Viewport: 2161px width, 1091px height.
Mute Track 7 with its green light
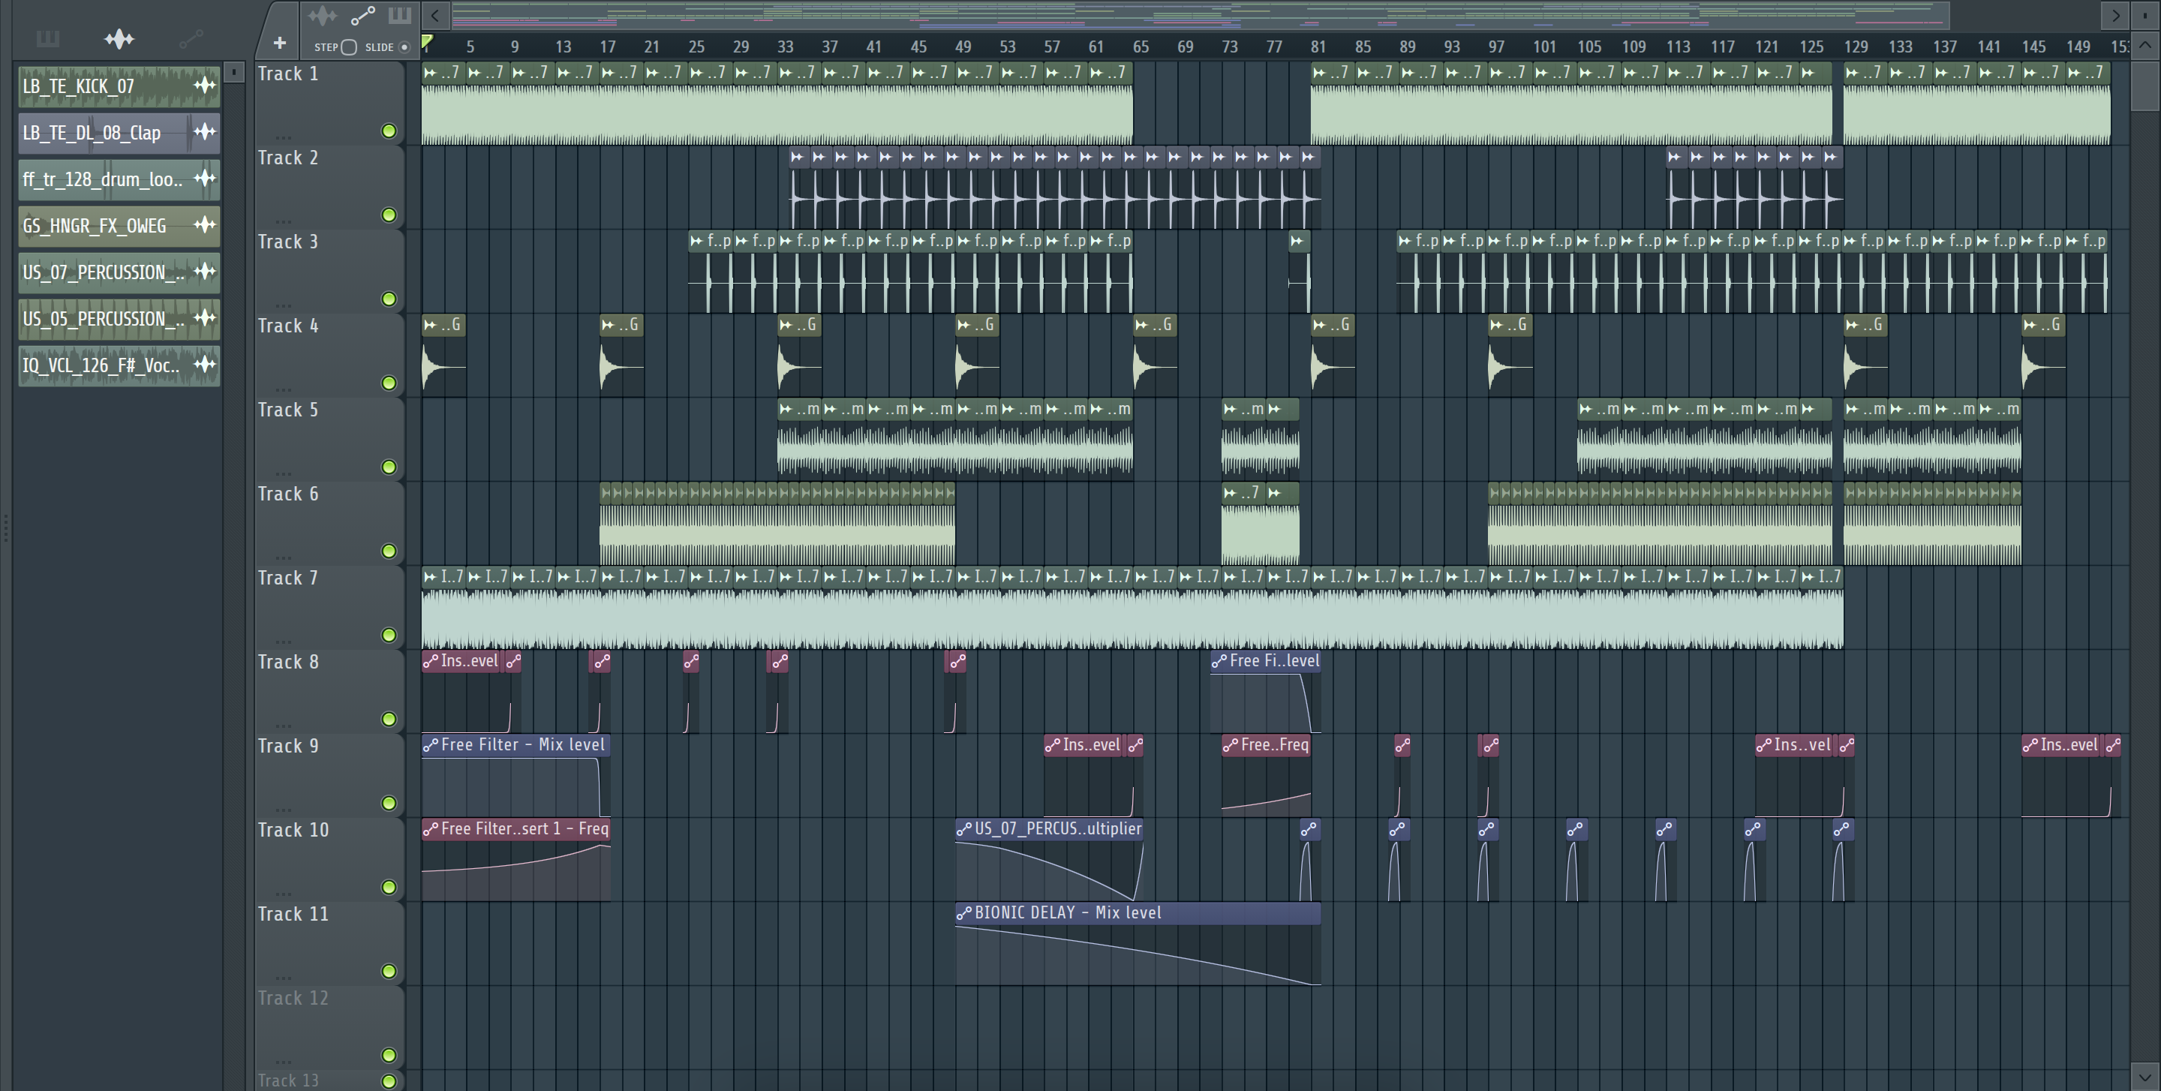tap(389, 635)
